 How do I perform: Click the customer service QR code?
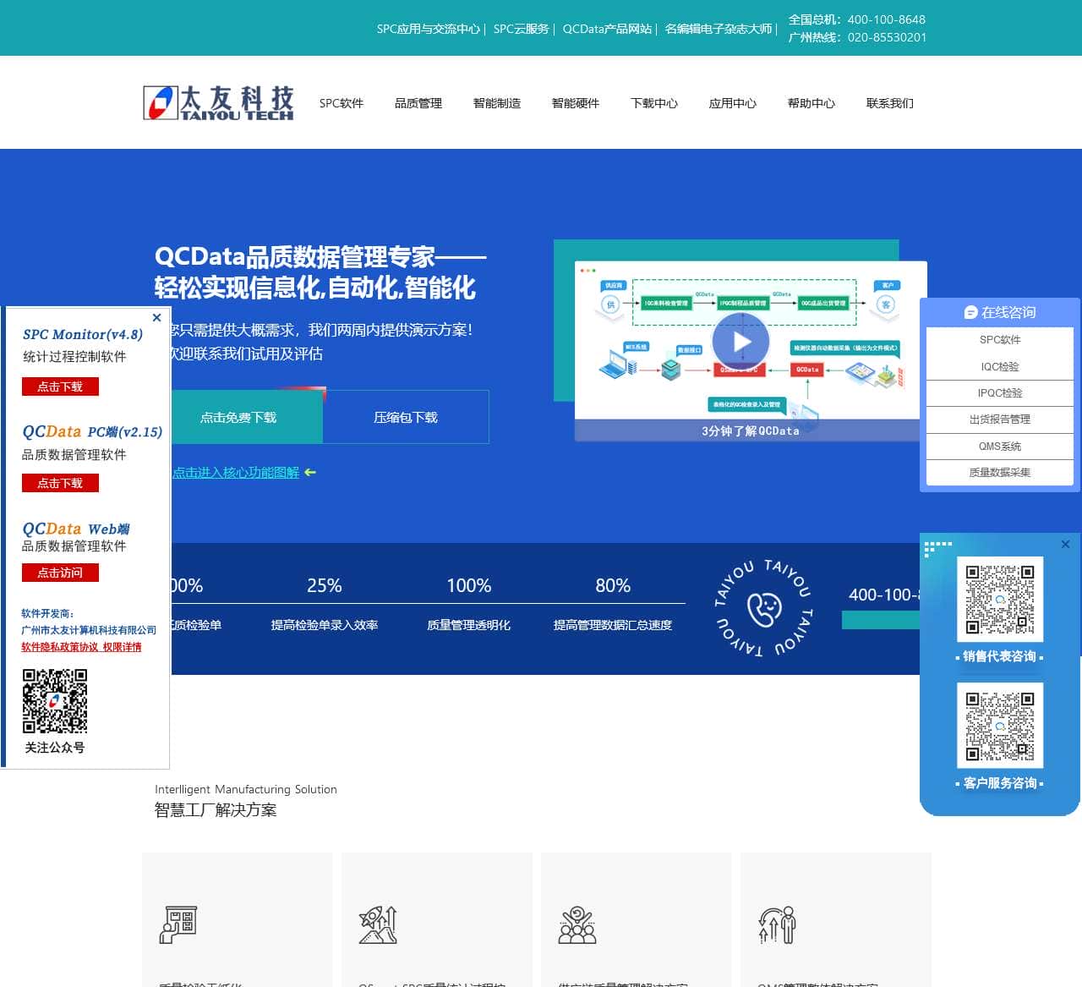click(1000, 726)
